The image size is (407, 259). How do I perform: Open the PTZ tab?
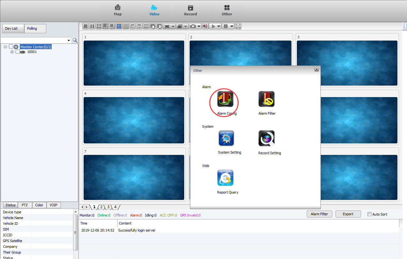(25, 205)
